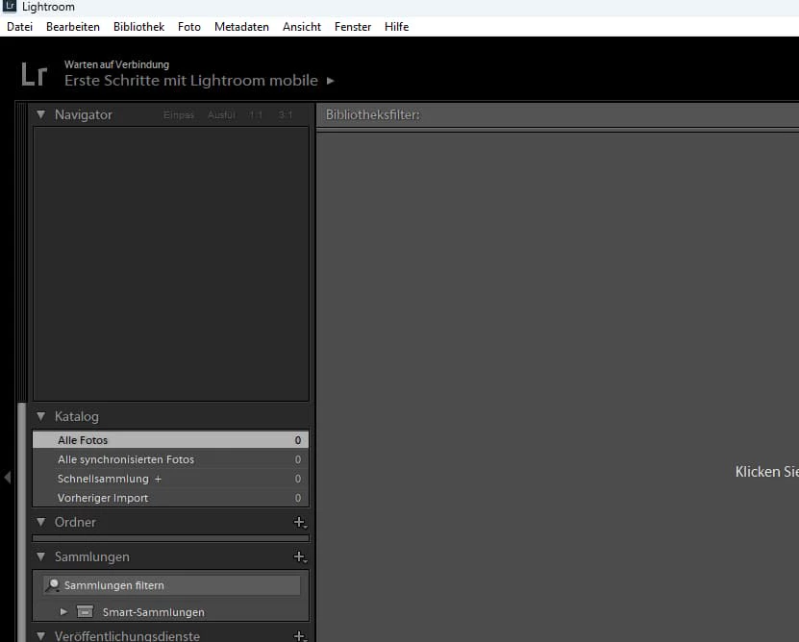Select Alle Fotos in Katalog

[x=171, y=440]
